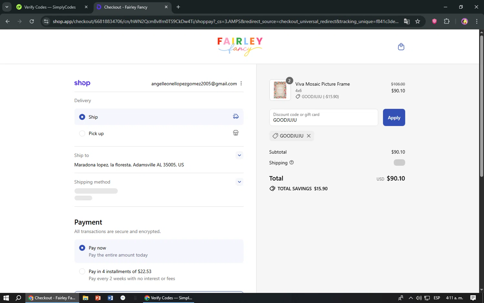Viewport: 484px width, 303px height.
Task: Open the taskbar clock at 4:11
Action: [x=454, y=298]
